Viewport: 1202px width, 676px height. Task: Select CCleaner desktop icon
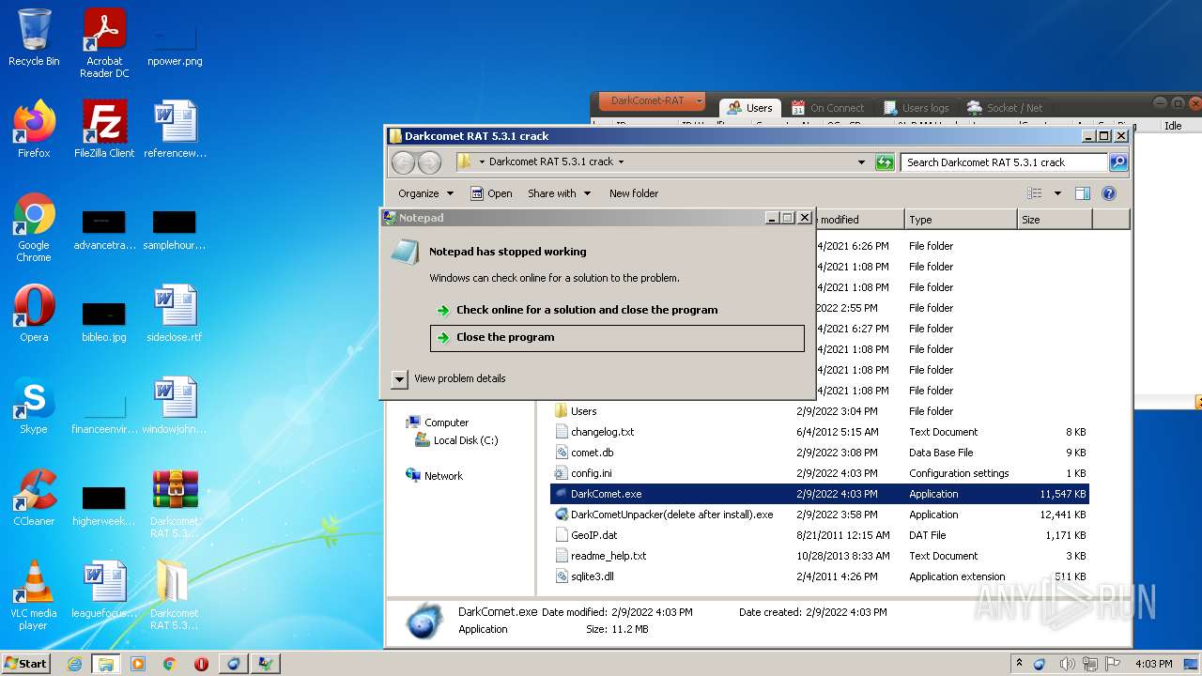click(34, 498)
